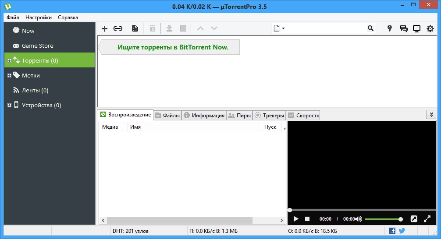The height and width of the screenshot is (239, 441).
Task: Click the µTorrent logo in title bar
Action: click(8, 6)
